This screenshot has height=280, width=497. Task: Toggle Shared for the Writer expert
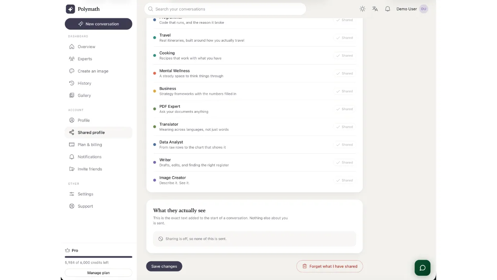tap(344, 163)
